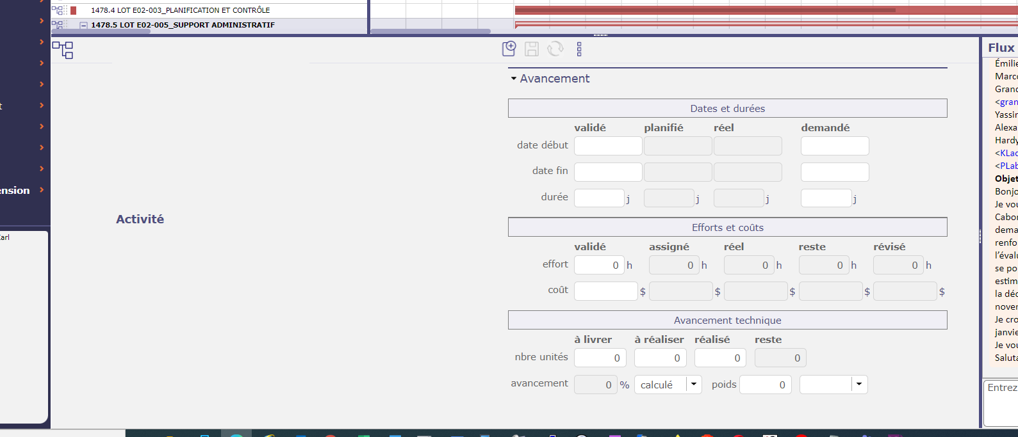Image resolution: width=1018 pixels, height=437 pixels.
Task: Click the refresh arrows icon
Action: [x=555, y=49]
